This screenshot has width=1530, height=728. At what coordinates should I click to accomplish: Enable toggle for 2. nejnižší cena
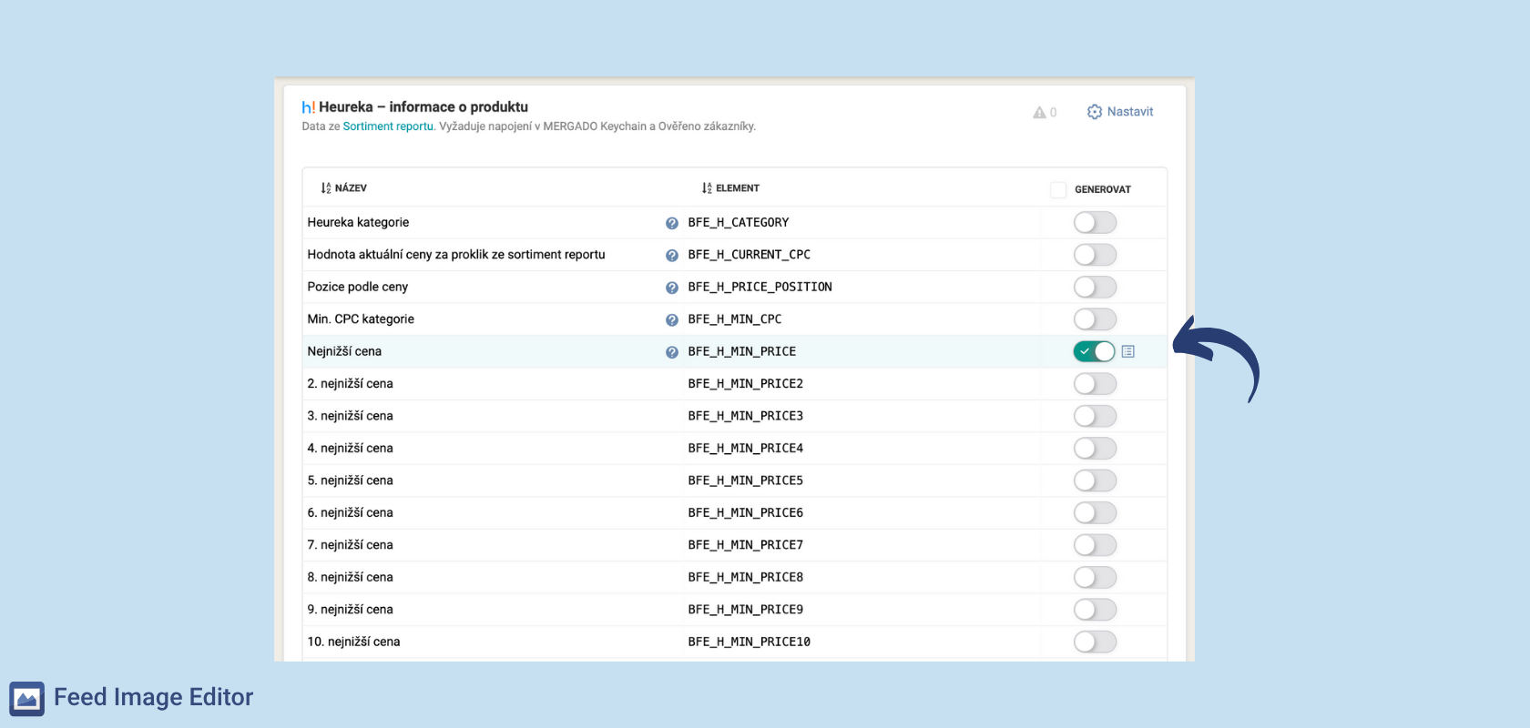click(x=1095, y=384)
